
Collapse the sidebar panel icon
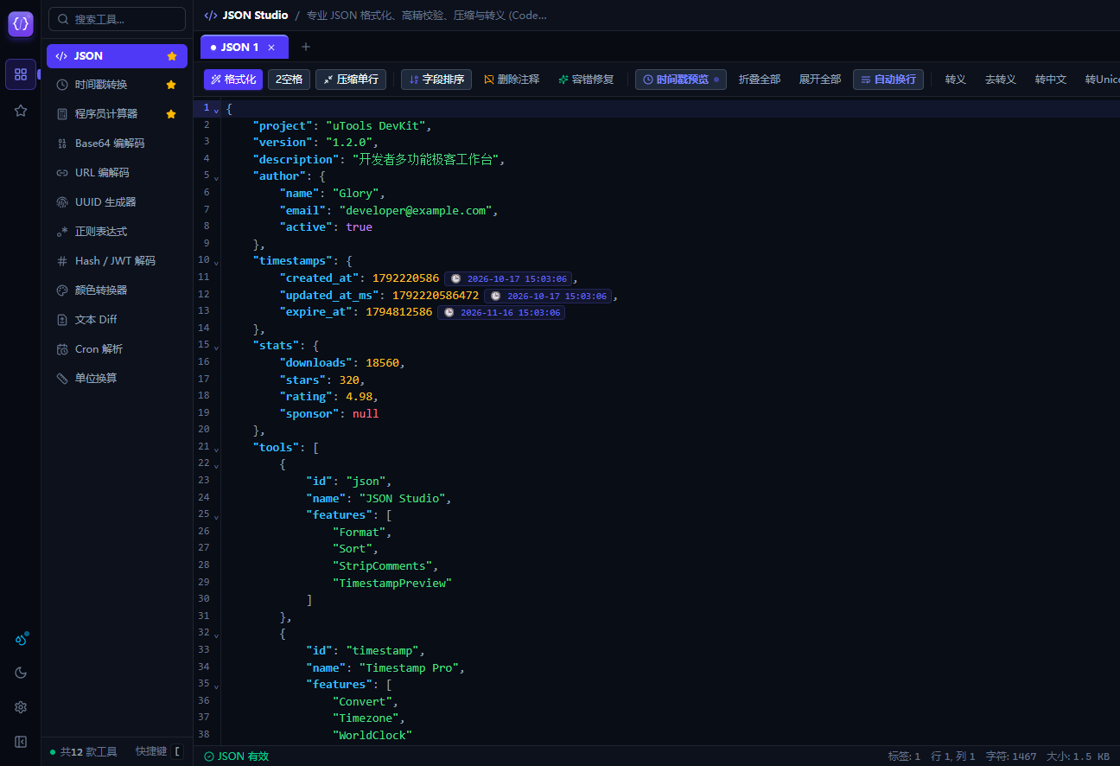[21, 742]
